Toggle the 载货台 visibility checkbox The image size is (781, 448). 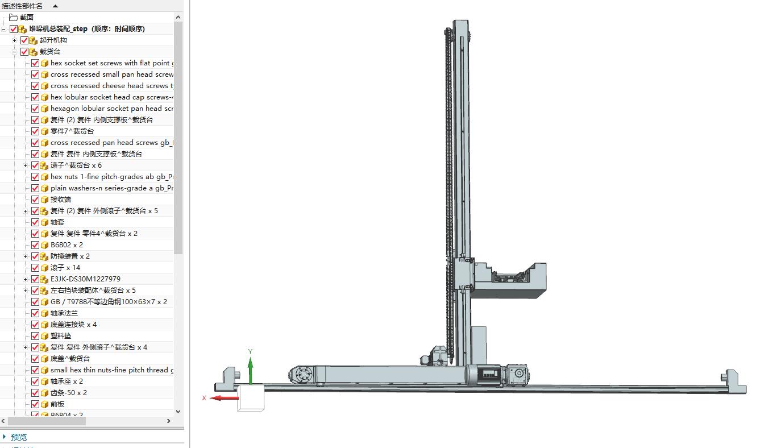24,51
